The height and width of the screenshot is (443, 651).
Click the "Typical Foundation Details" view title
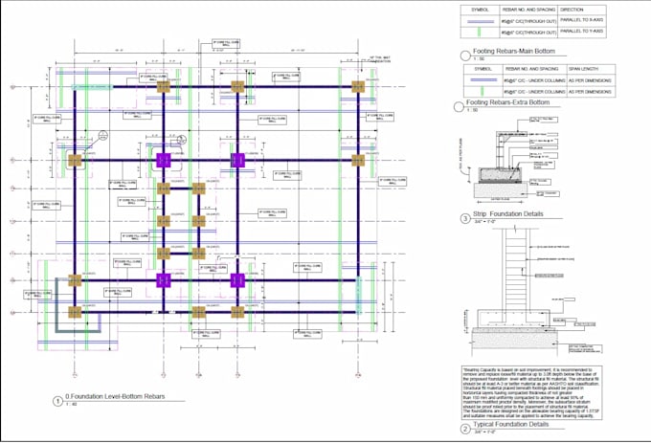click(510, 424)
